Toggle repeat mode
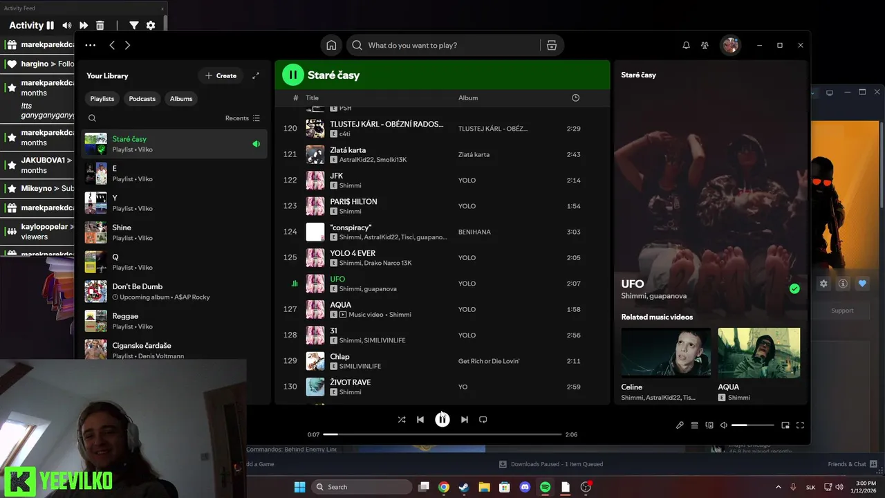Screen dimensions: 885x498 point(483,419)
